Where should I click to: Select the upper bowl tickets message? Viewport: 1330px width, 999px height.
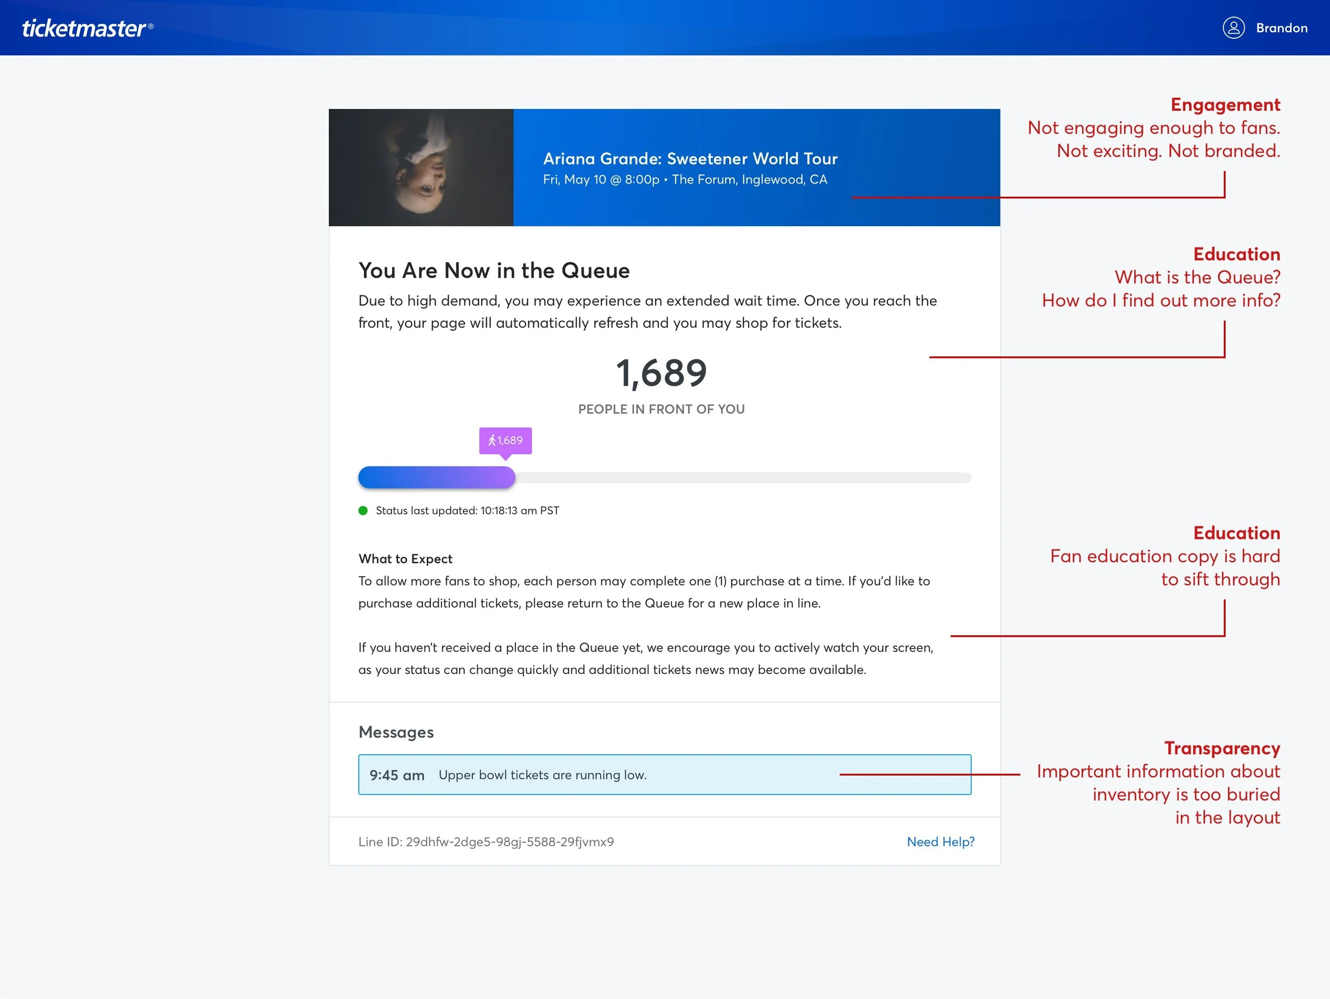click(542, 776)
